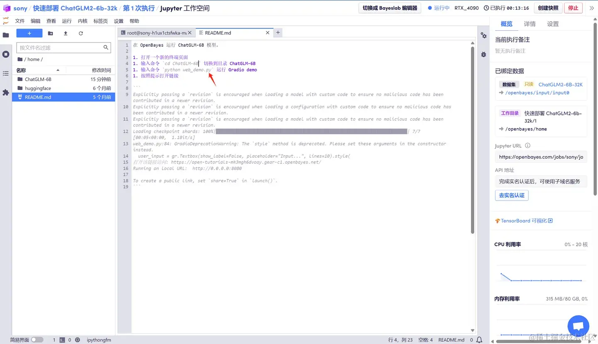Click the editor vertical scrollbar
Viewport: 598px width, 344px height.
(473, 140)
